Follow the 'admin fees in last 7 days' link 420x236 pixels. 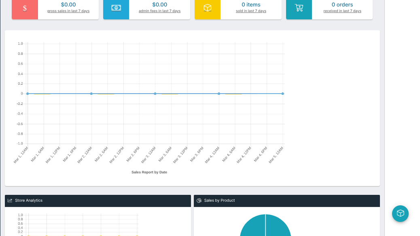point(159,11)
